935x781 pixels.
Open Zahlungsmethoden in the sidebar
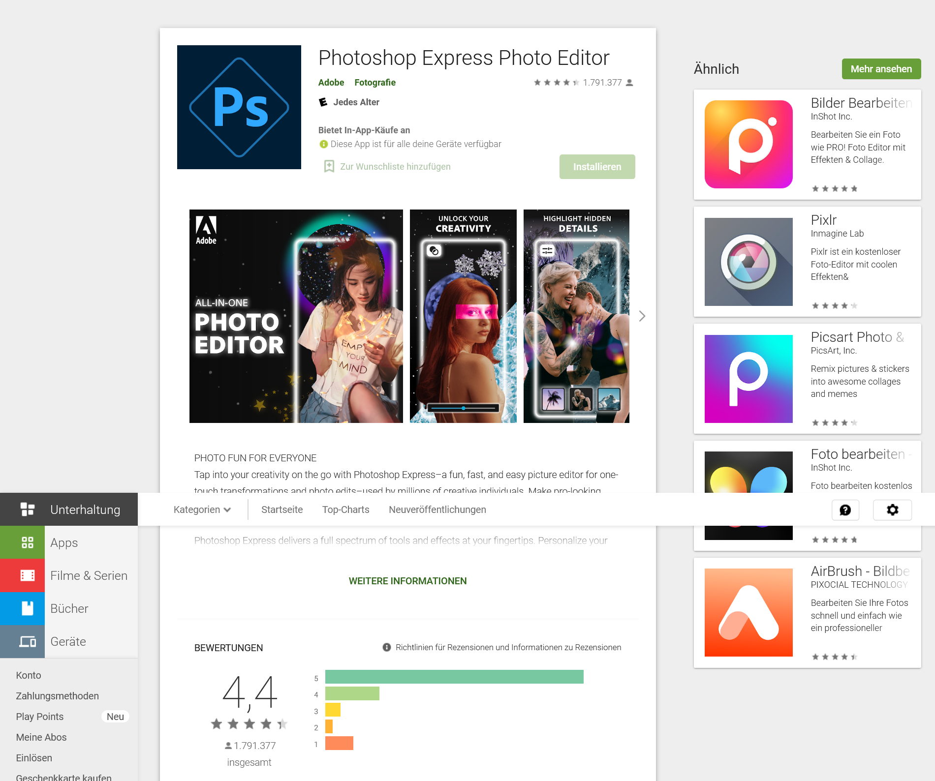pos(57,696)
